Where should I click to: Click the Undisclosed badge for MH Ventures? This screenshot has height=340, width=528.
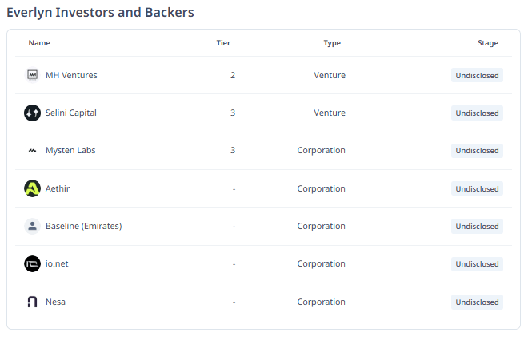click(x=477, y=75)
